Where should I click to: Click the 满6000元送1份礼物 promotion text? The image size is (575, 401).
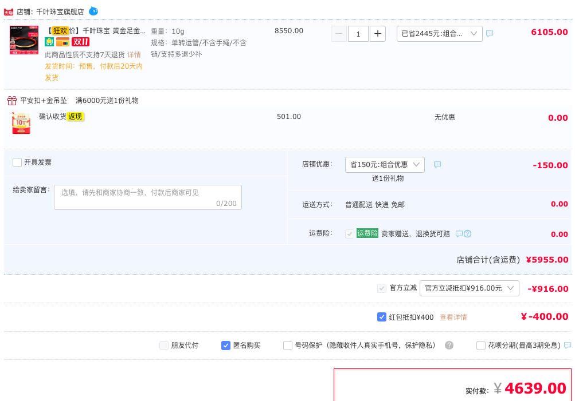[107, 101]
